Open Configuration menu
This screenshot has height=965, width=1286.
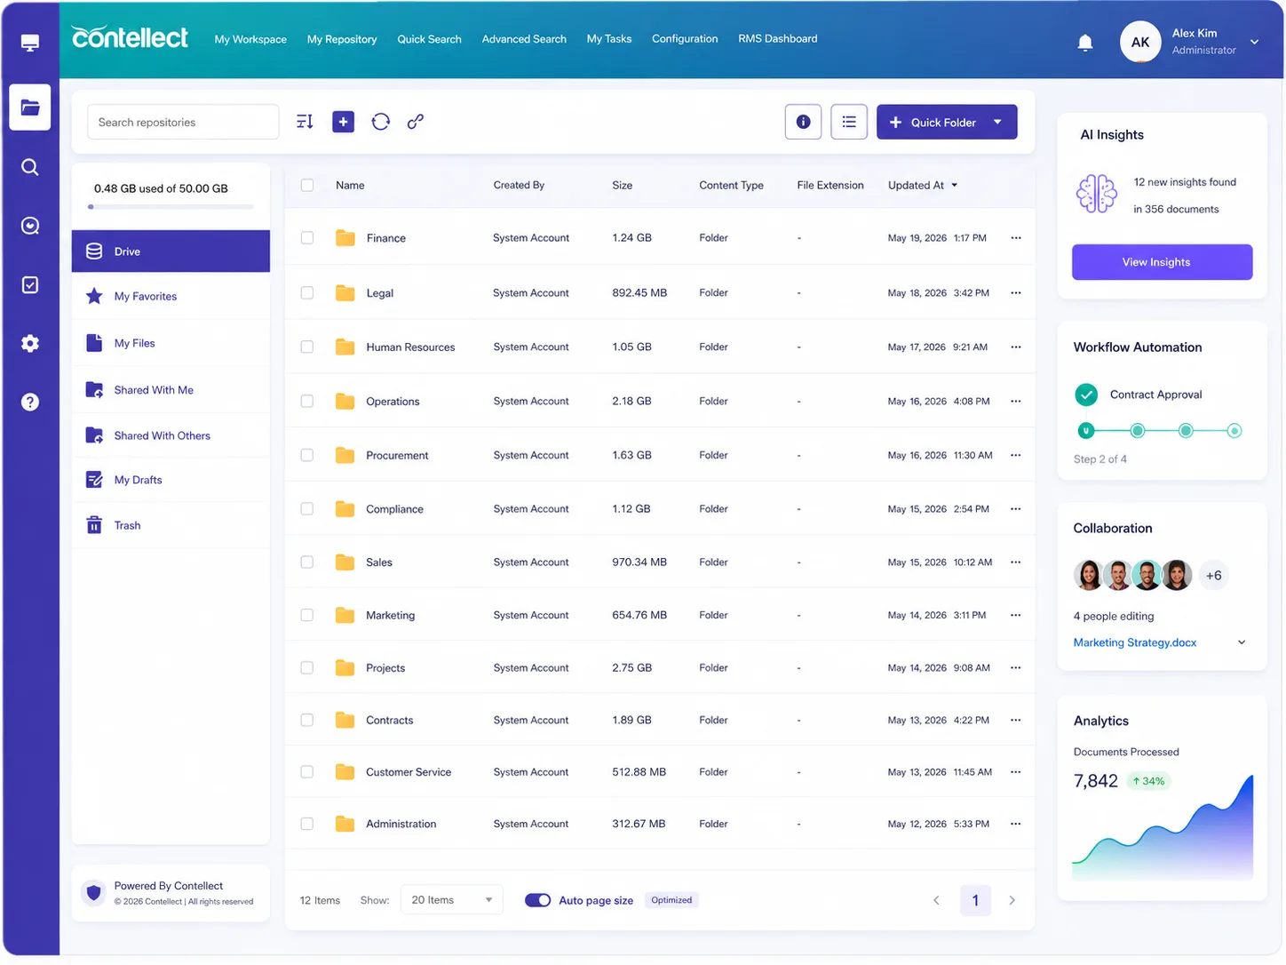tap(685, 39)
